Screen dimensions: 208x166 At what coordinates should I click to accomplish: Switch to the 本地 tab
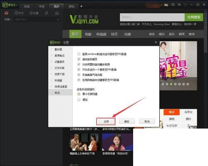point(42,6)
